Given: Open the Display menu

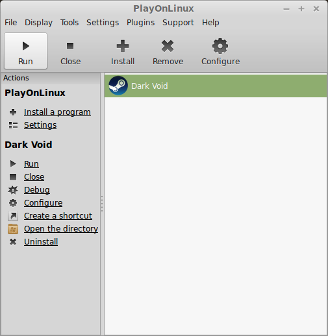Looking at the screenshot, I should tap(38, 23).
